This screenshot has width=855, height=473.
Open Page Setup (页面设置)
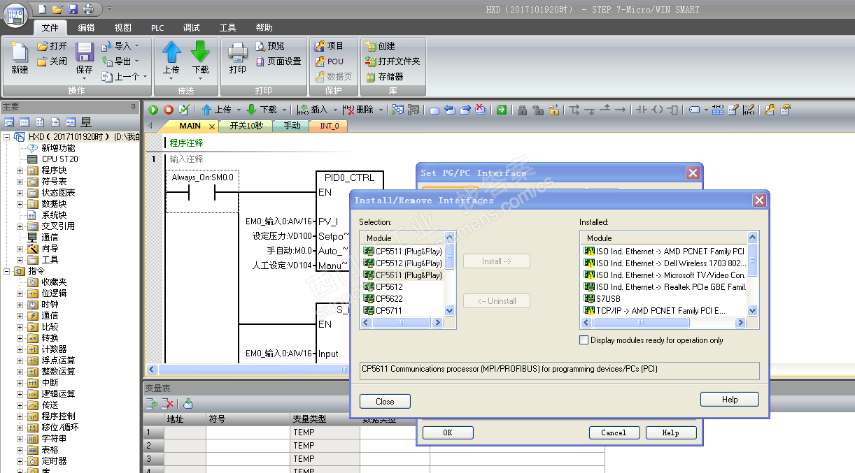coord(278,61)
